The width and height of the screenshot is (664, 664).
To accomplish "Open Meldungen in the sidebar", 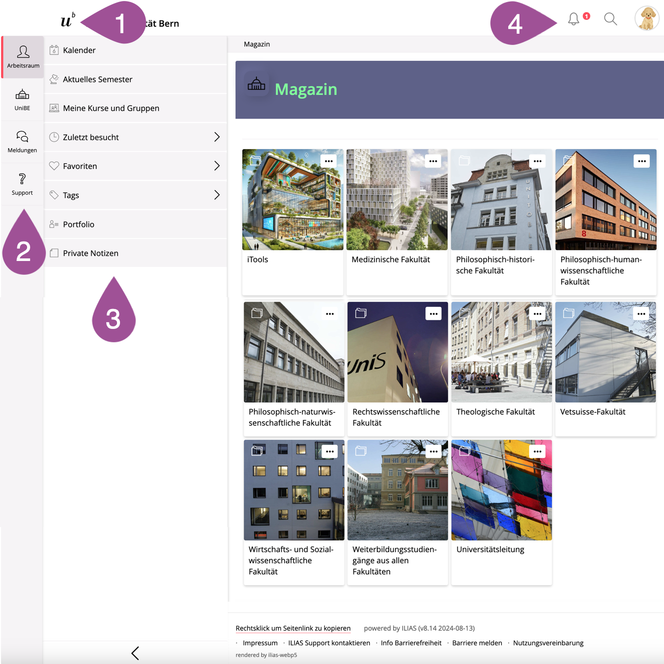I will click(x=22, y=141).
